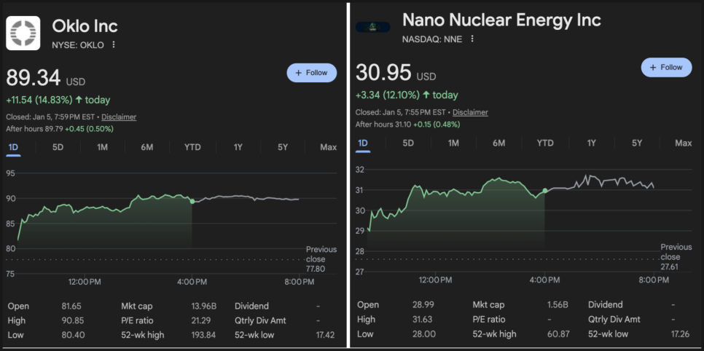This screenshot has height=351, width=704.
Task: Follow the Nano Nuclear Energy stock
Action: click(666, 67)
